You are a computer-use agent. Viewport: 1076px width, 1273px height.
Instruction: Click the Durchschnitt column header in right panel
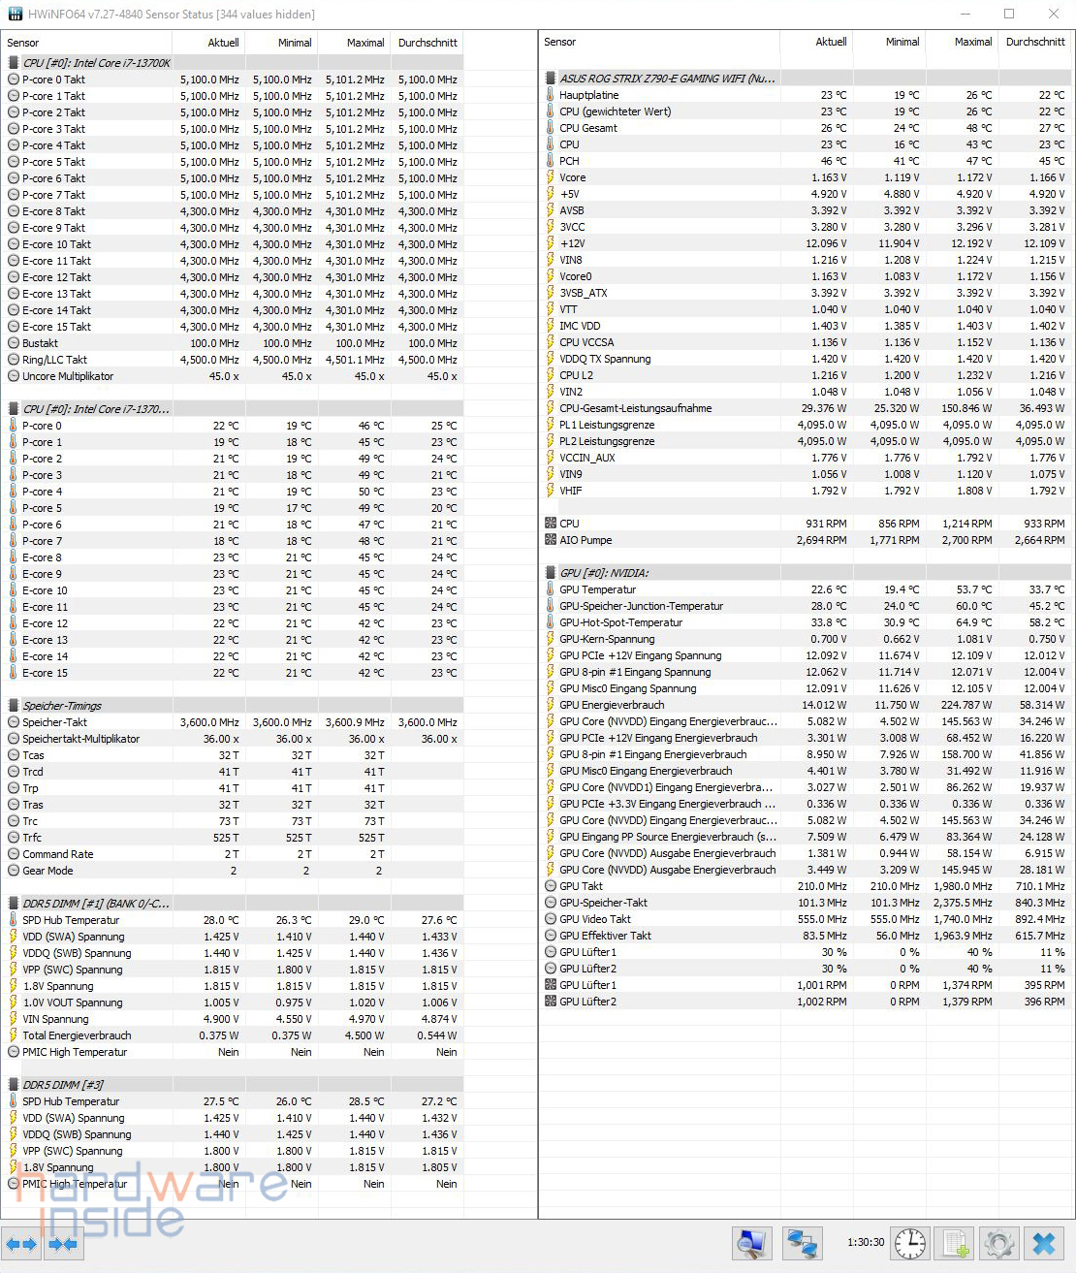pyautogui.click(x=1034, y=42)
